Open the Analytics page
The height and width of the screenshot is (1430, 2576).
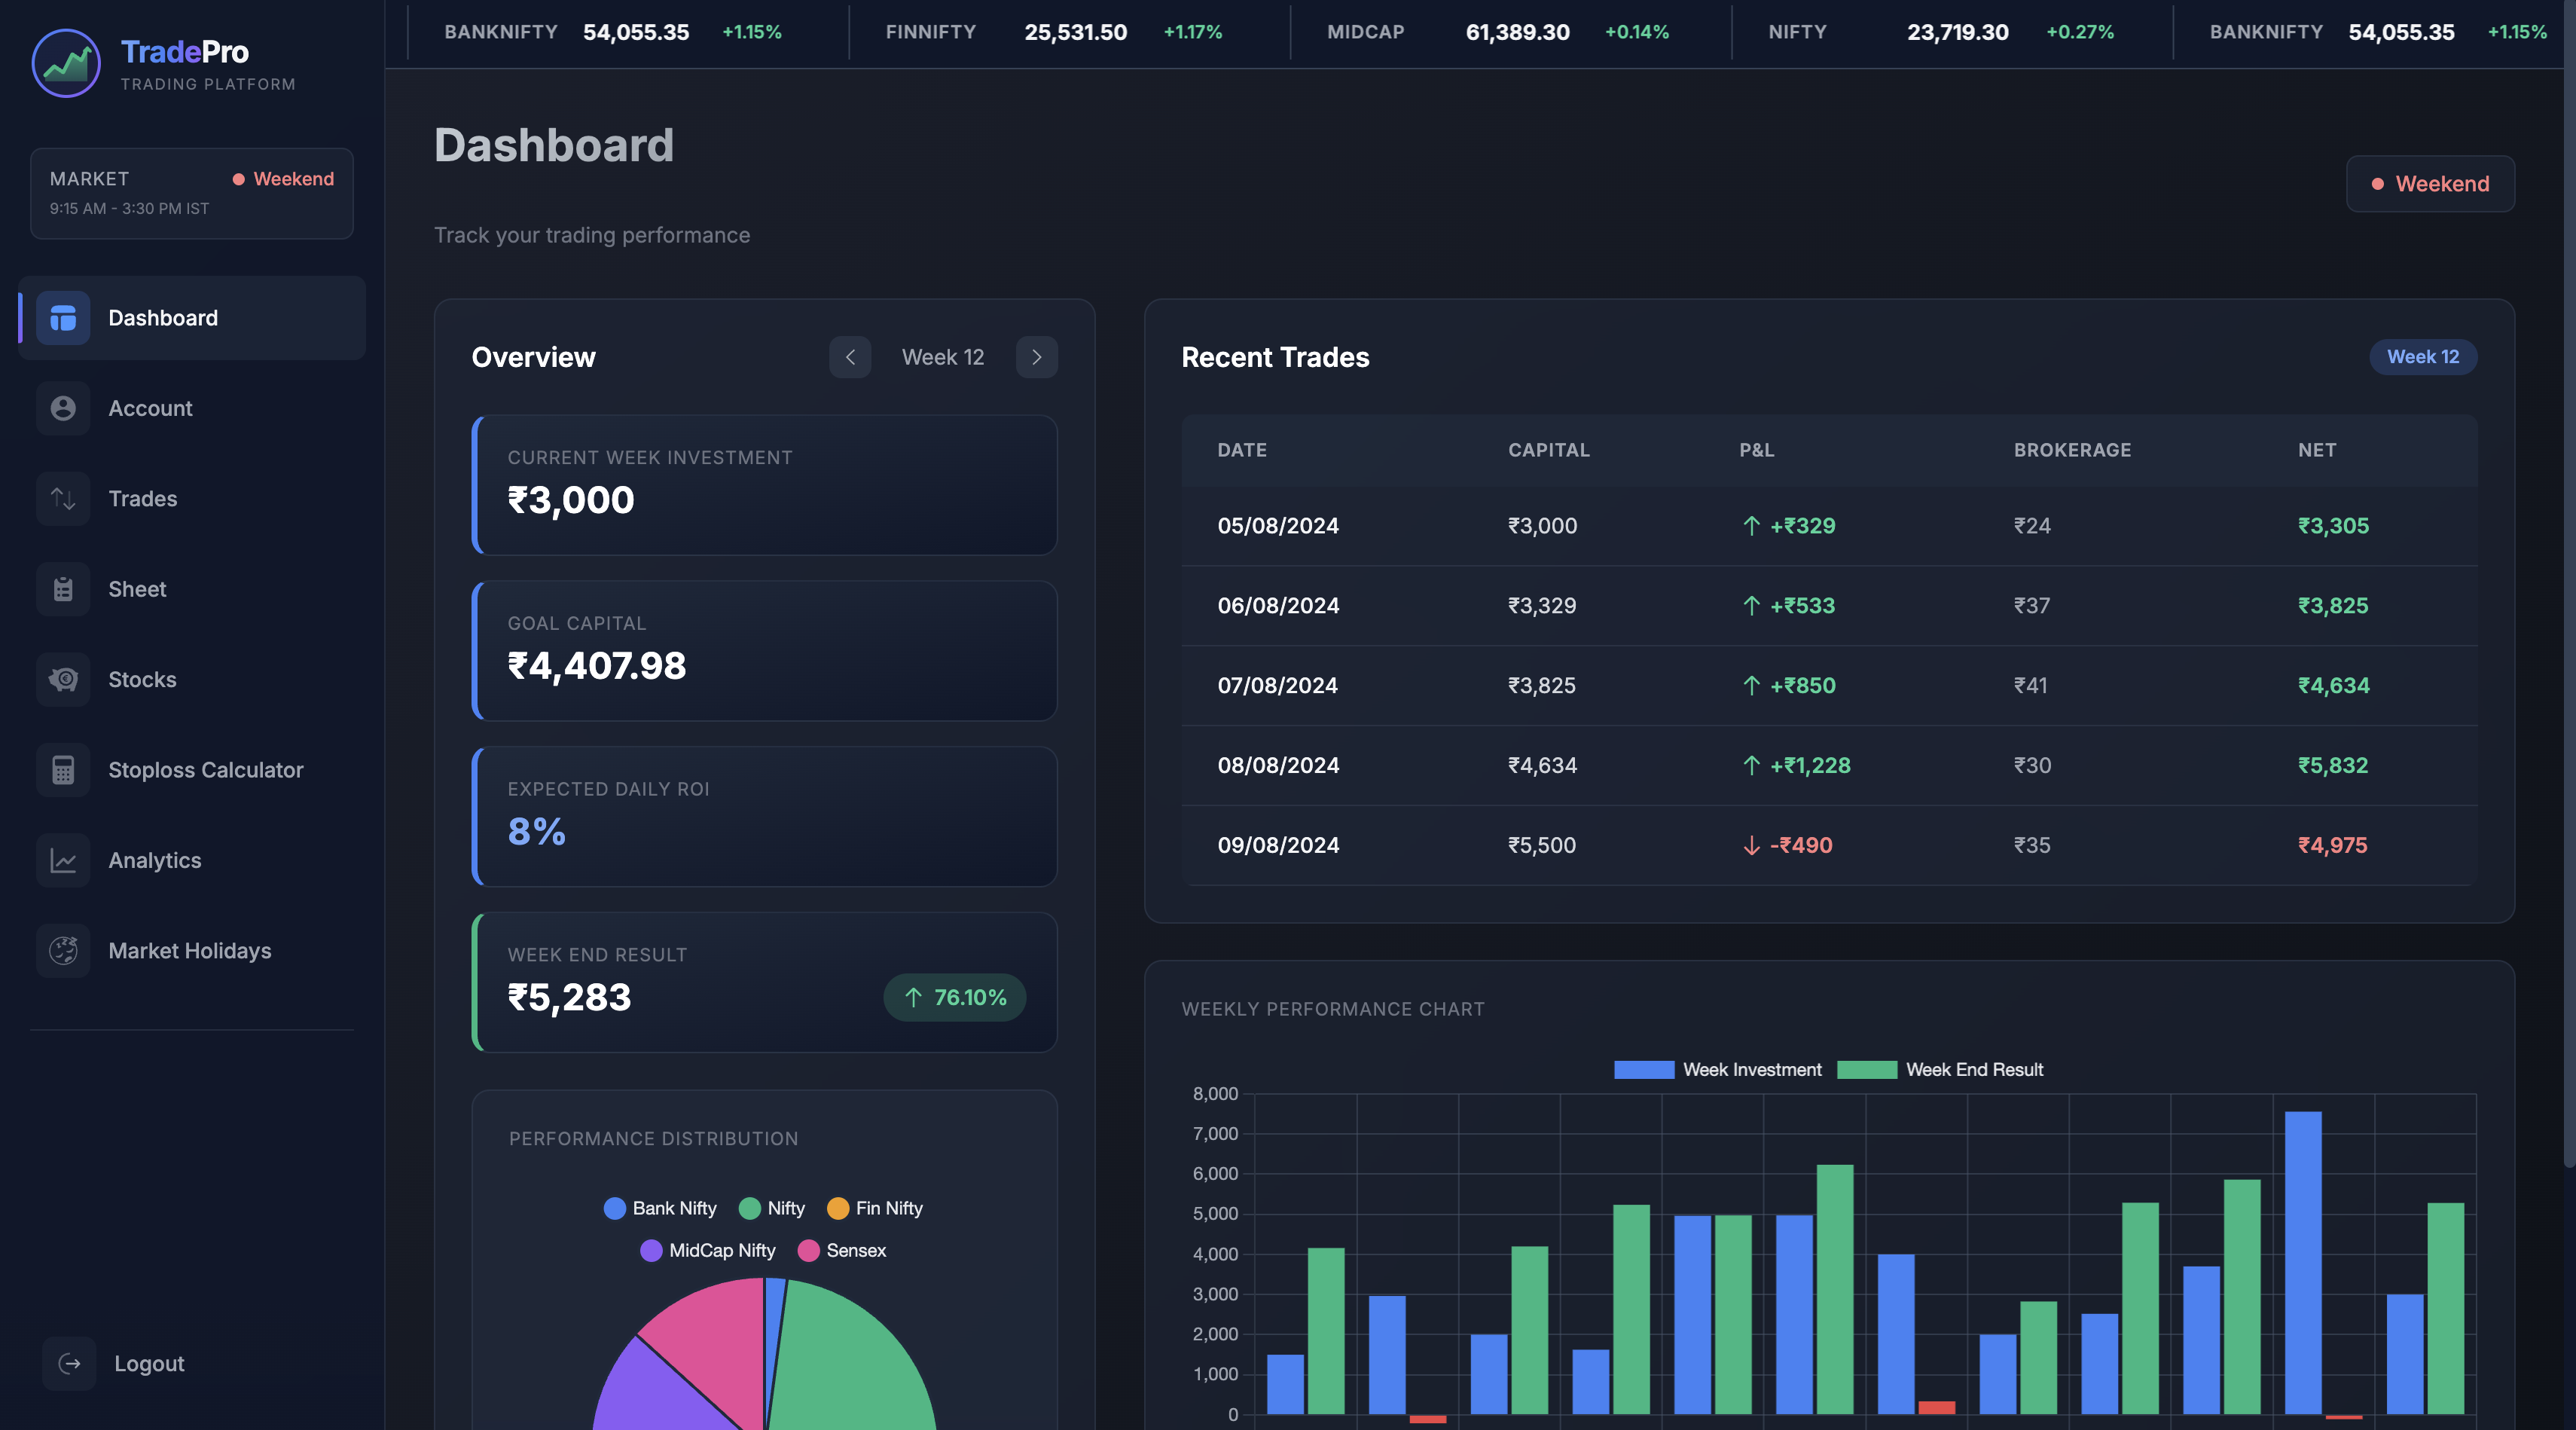[x=192, y=861]
